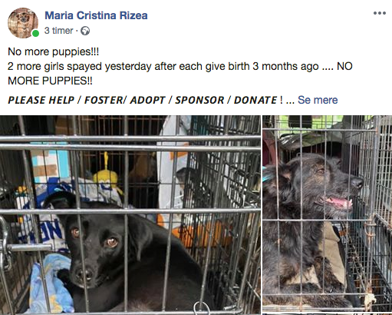Click the green online status dot
This screenshot has height=315, width=392.
(35, 34)
